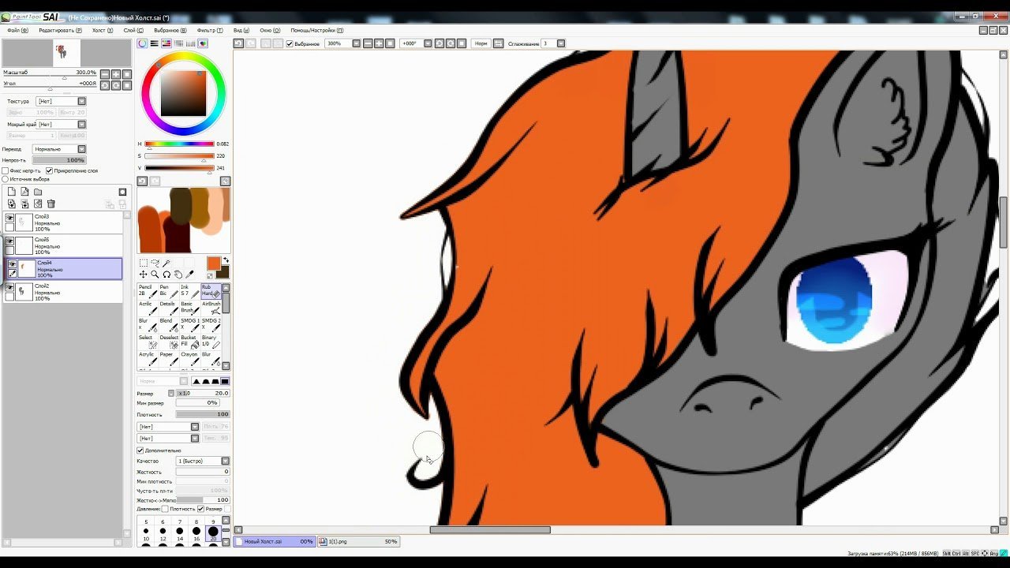Select the Zoom magnifier tool
The width and height of the screenshot is (1010, 568).
[x=155, y=275]
